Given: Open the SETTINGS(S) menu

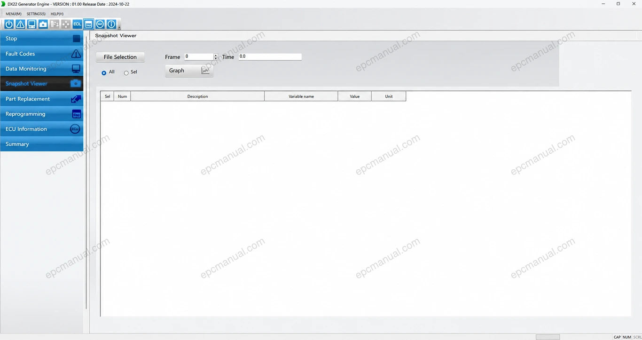Looking at the screenshot, I should tap(36, 14).
